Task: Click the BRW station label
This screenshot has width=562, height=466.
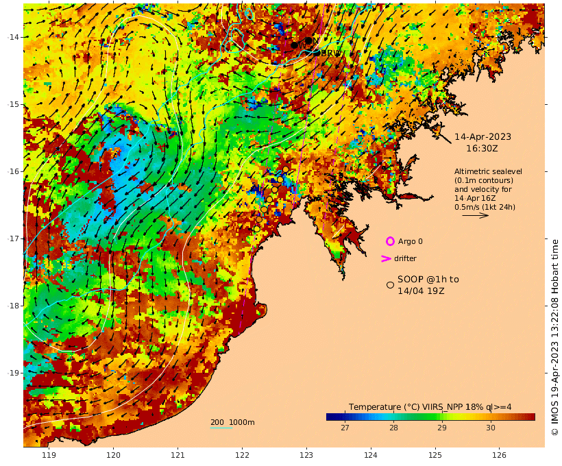Action: (x=330, y=53)
